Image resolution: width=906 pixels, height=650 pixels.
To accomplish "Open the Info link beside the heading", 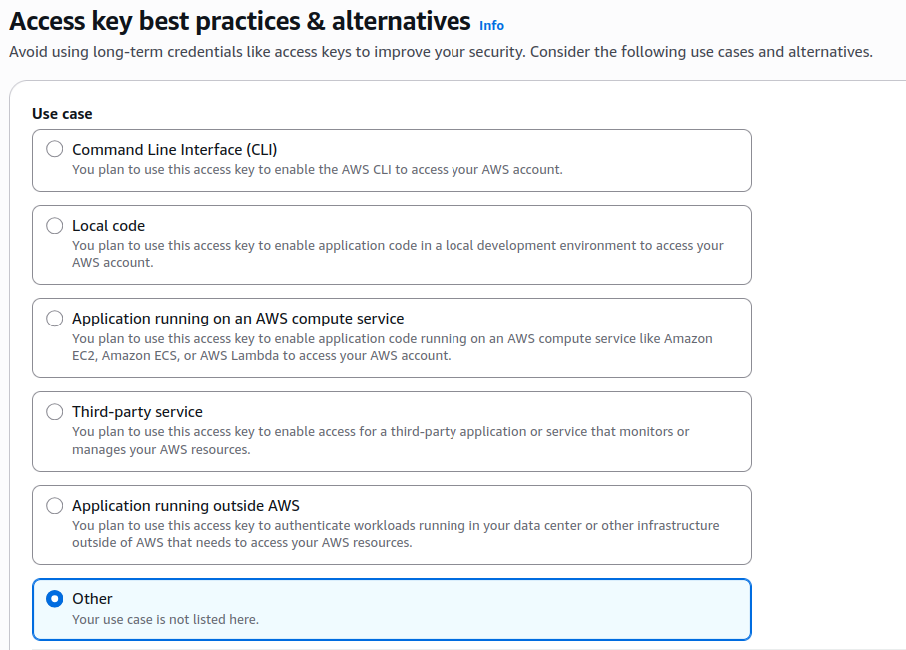I will coord(491,25).
